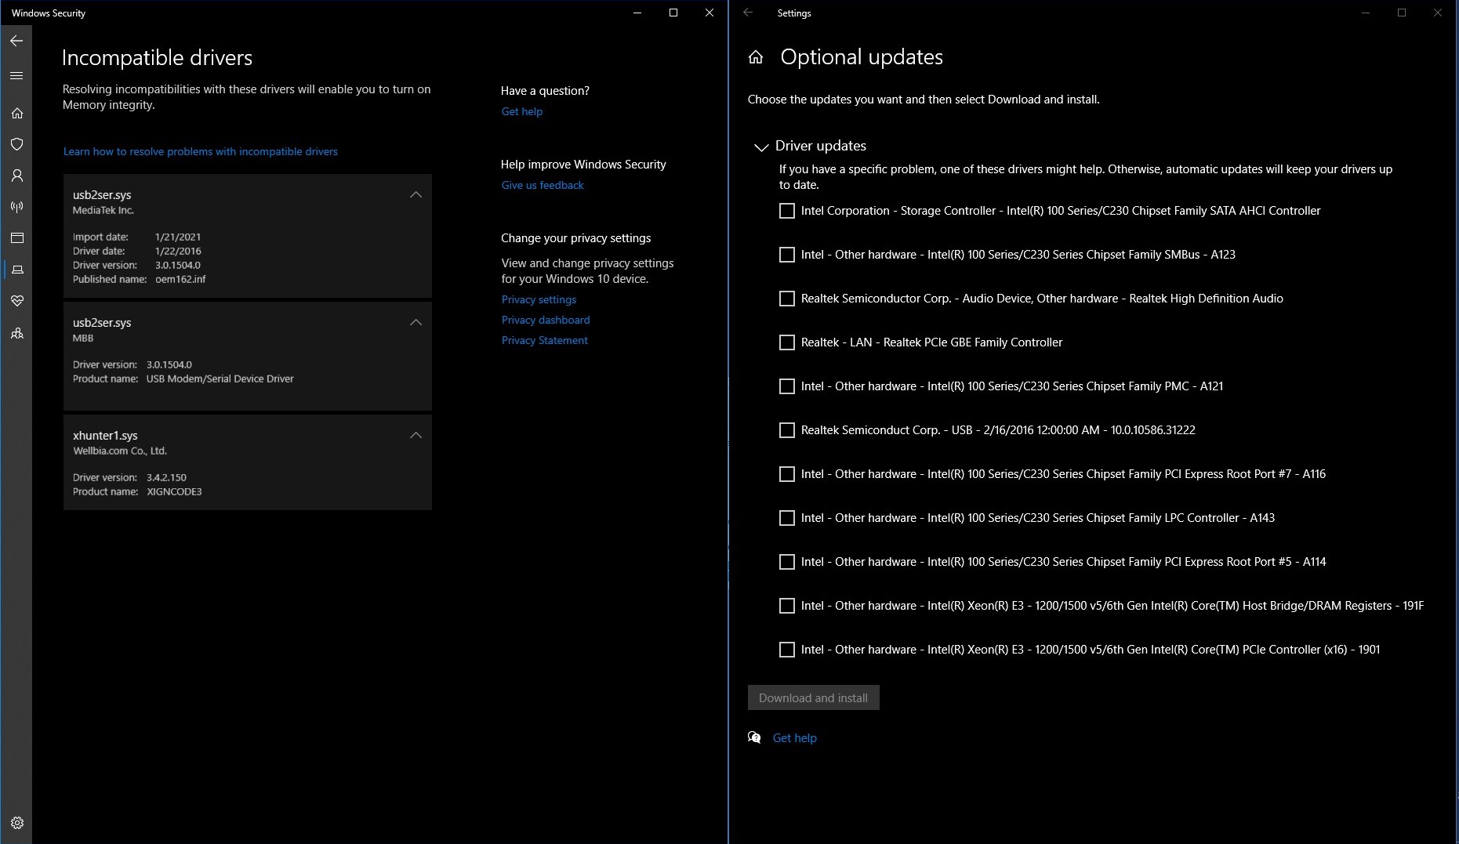Open Home in Windows Security sidebar
Image resolution: width=1459 pixels, height=844 pixels.
[16, 113]
